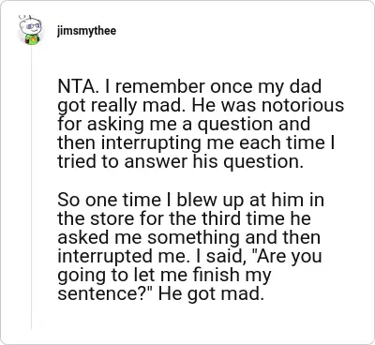Click the green shirt on the avatar

32,40
